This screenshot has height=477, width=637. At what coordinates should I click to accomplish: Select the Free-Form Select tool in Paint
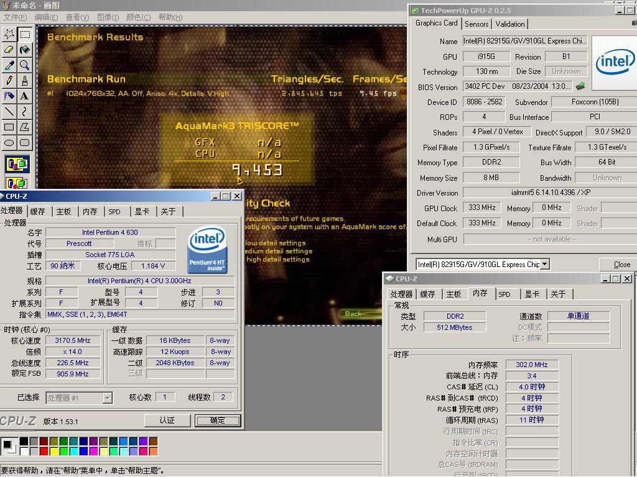coord(9,34)
